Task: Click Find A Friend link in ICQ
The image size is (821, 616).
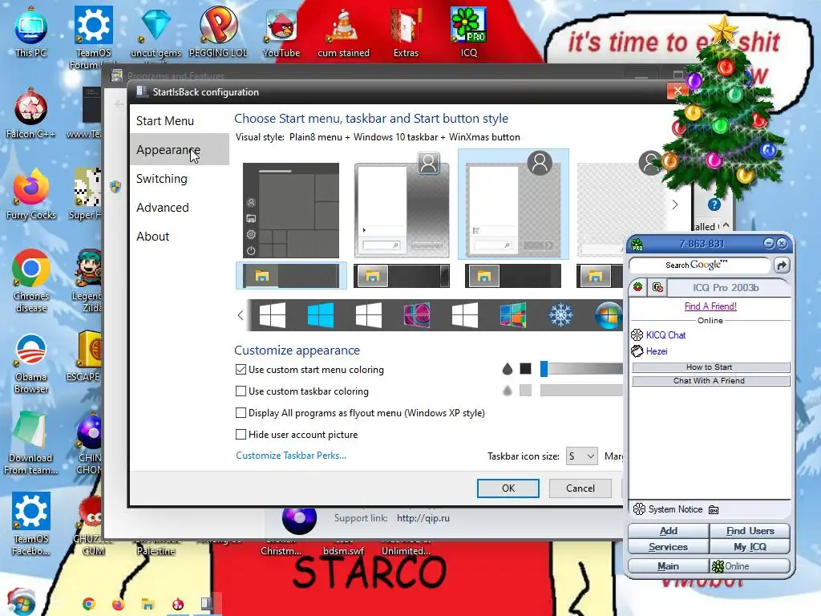Action: [710, 306]
